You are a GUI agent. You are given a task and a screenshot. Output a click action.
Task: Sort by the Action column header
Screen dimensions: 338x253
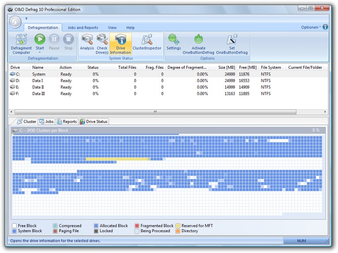61,67
